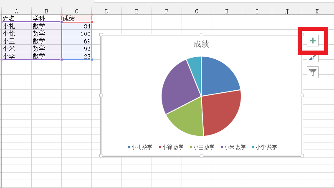The width and height of the screenshot is (334, 188).
Task: Open the Chart Elements plus button
Action: tap(313, 41)
